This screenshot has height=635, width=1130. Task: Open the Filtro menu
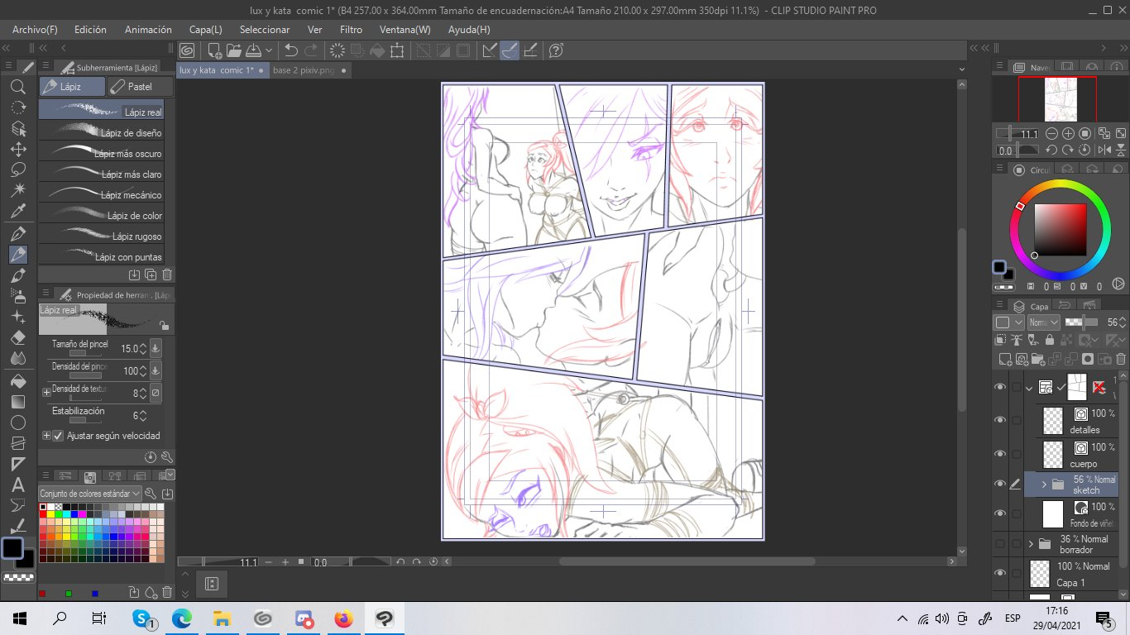(x=351, y=29)
